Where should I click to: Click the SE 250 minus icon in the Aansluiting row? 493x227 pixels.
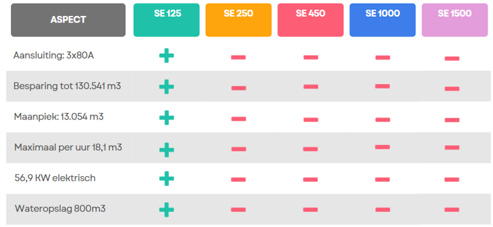click(x=239, y=57)
